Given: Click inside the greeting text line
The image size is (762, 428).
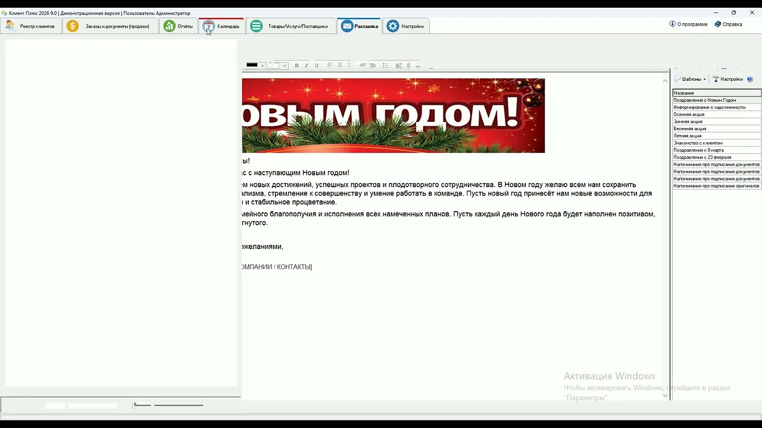Looking at the screenshot, I should coord(296,173).
